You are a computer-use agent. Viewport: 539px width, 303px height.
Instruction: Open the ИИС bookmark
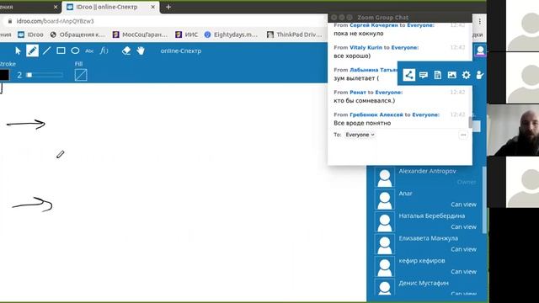click(x=187, y=35)
